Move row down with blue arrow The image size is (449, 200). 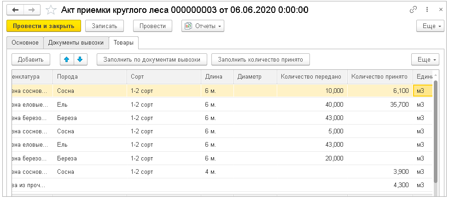click(80, 59)
